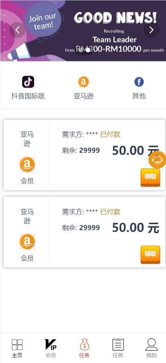This screenshot has width=166, height=363.
Task: Tap the TikTok 抖音国际版 icon
Action: [x=28, y=82]
